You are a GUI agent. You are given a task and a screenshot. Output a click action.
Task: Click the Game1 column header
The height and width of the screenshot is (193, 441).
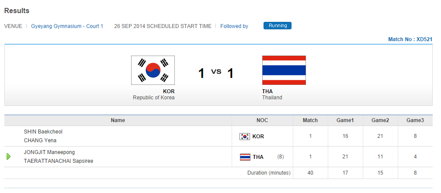click(345, 120)
